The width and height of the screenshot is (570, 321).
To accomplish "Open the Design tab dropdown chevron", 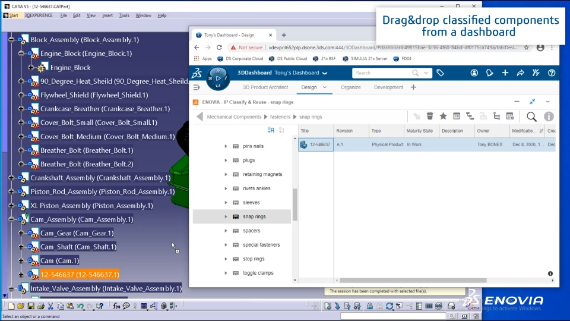I will [x=325, y=87].
